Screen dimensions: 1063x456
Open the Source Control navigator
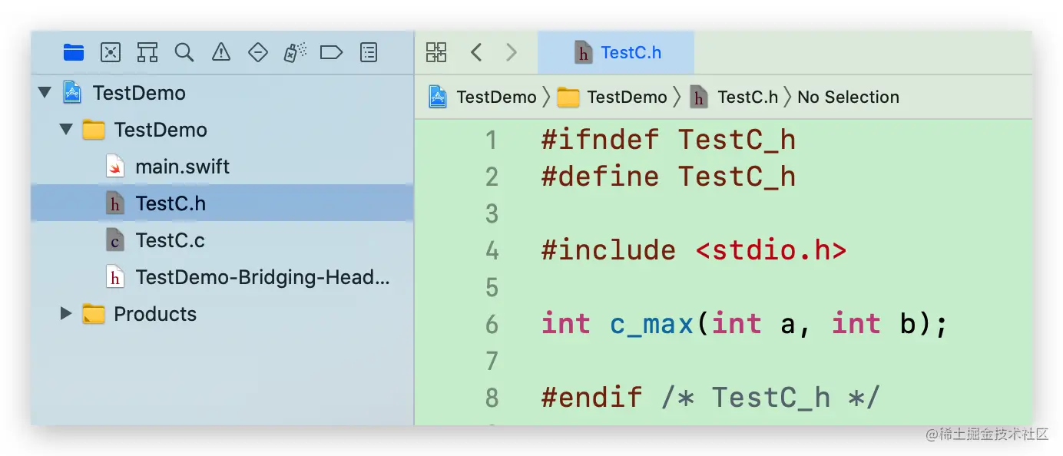click(x=111, y=52)
